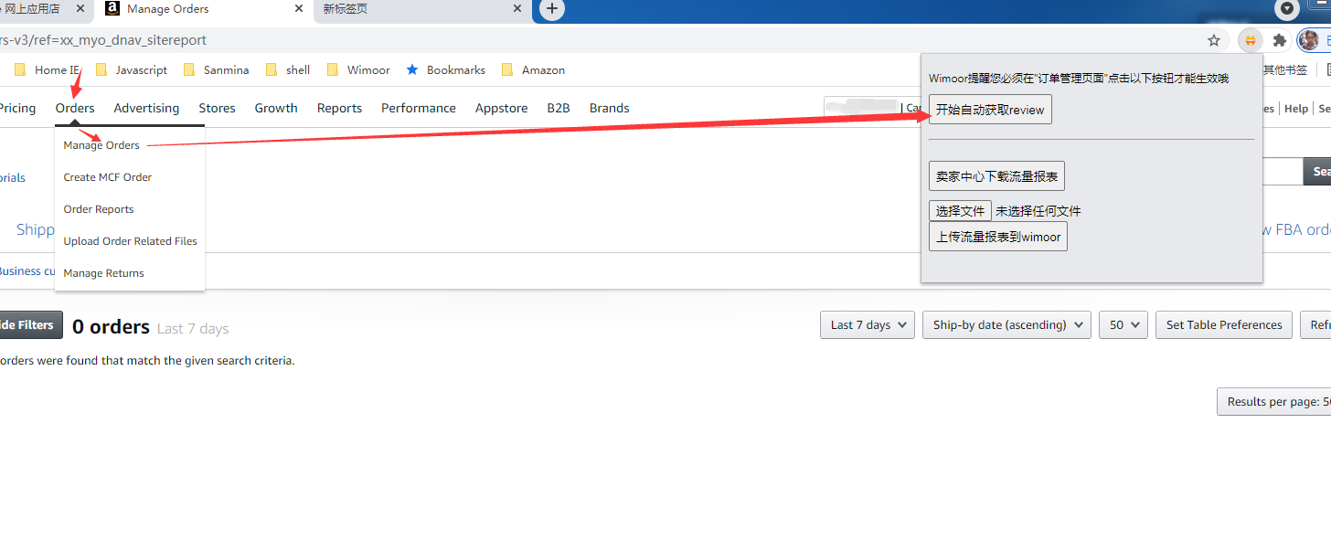Screen dimensions: 1331x540
Task: Select Create MCF Order menu entry
Action: pyautogui.click(x=108, y=177)
